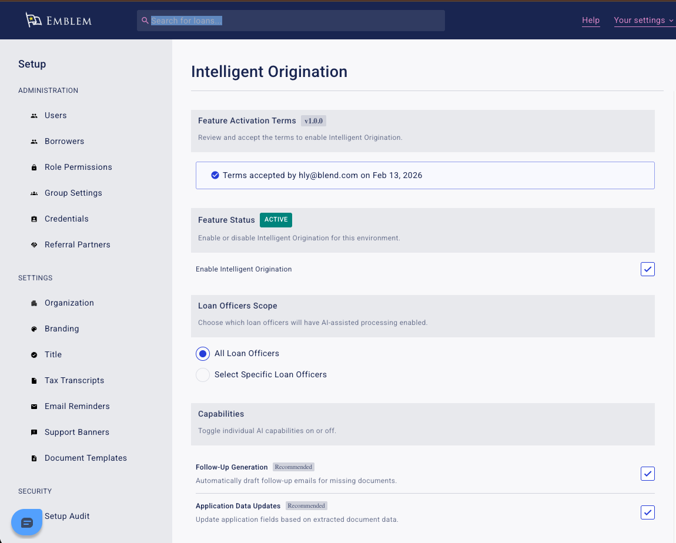Uncheck Application Data Updates capability

(x=647, y=512)
